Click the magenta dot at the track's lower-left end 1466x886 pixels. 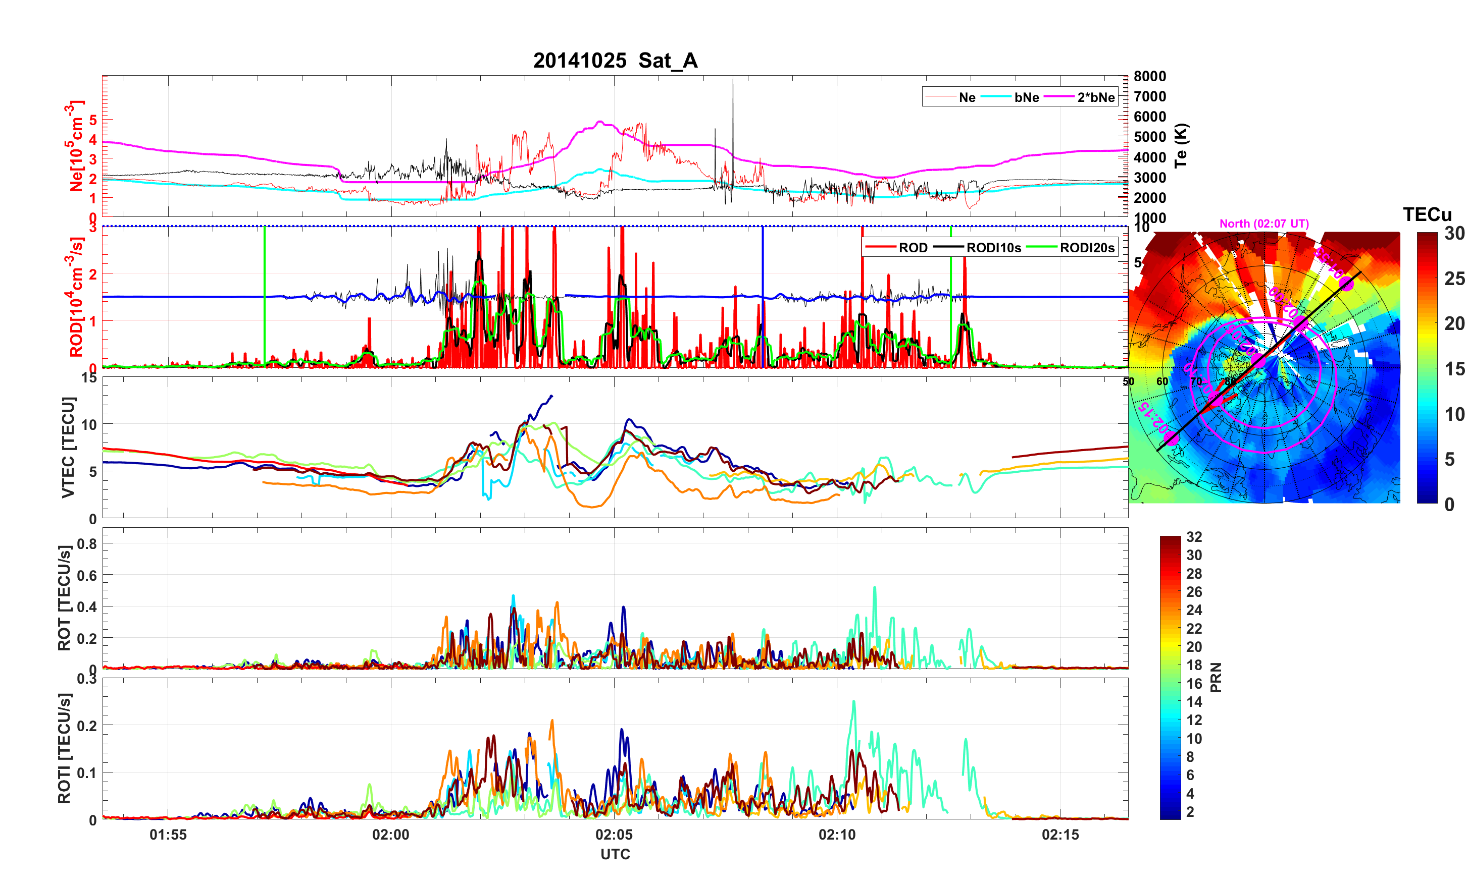(x=1171, y=439)
